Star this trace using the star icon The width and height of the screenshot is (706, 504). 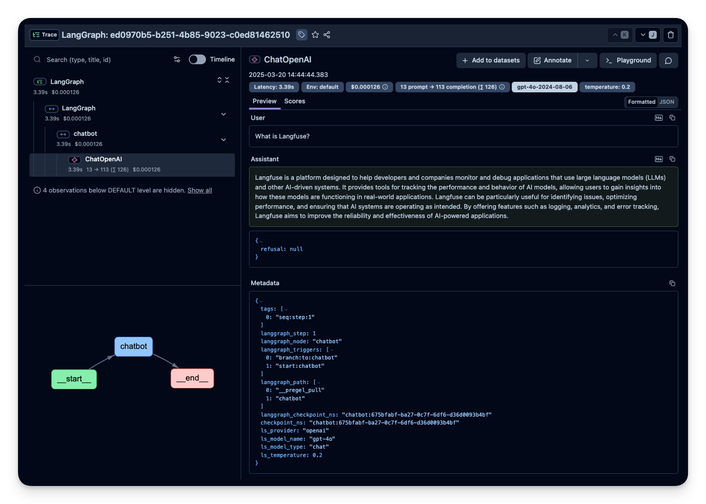coord(315,35)
